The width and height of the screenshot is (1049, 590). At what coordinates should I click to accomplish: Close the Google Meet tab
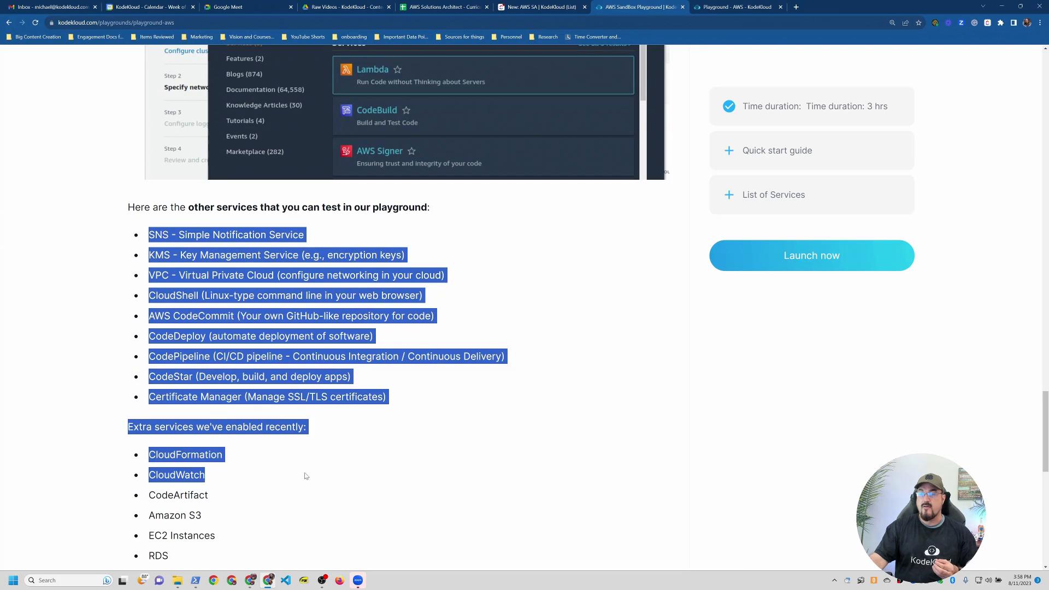[291, 7]
